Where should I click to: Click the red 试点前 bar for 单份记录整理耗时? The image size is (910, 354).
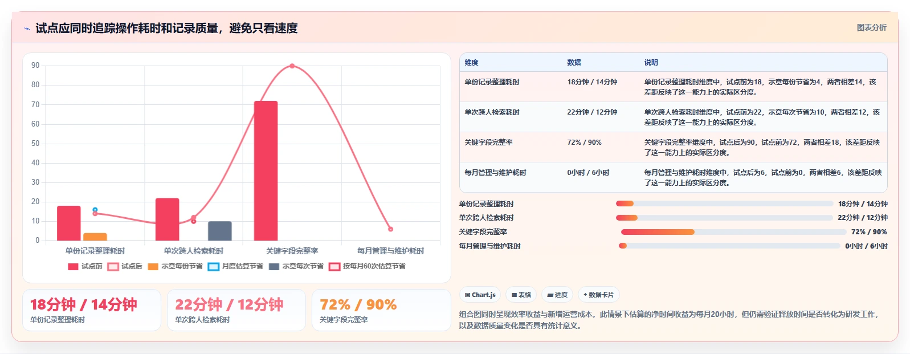click(x=69, y=223)
